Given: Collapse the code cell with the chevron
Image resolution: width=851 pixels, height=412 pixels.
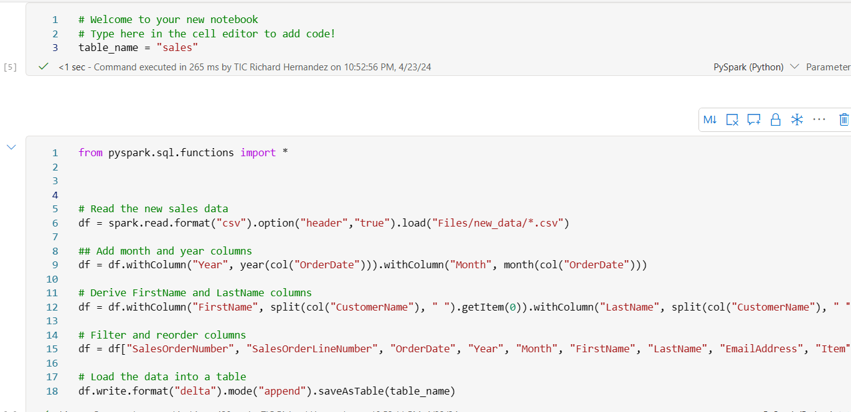Looking at the screenshot, I should click(x=11, y=147).
